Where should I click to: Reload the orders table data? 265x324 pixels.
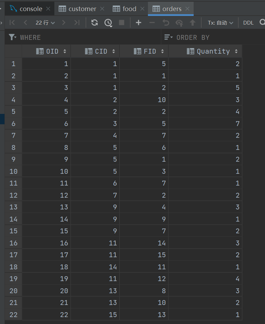pyautogui.click(x=95, y=22)
